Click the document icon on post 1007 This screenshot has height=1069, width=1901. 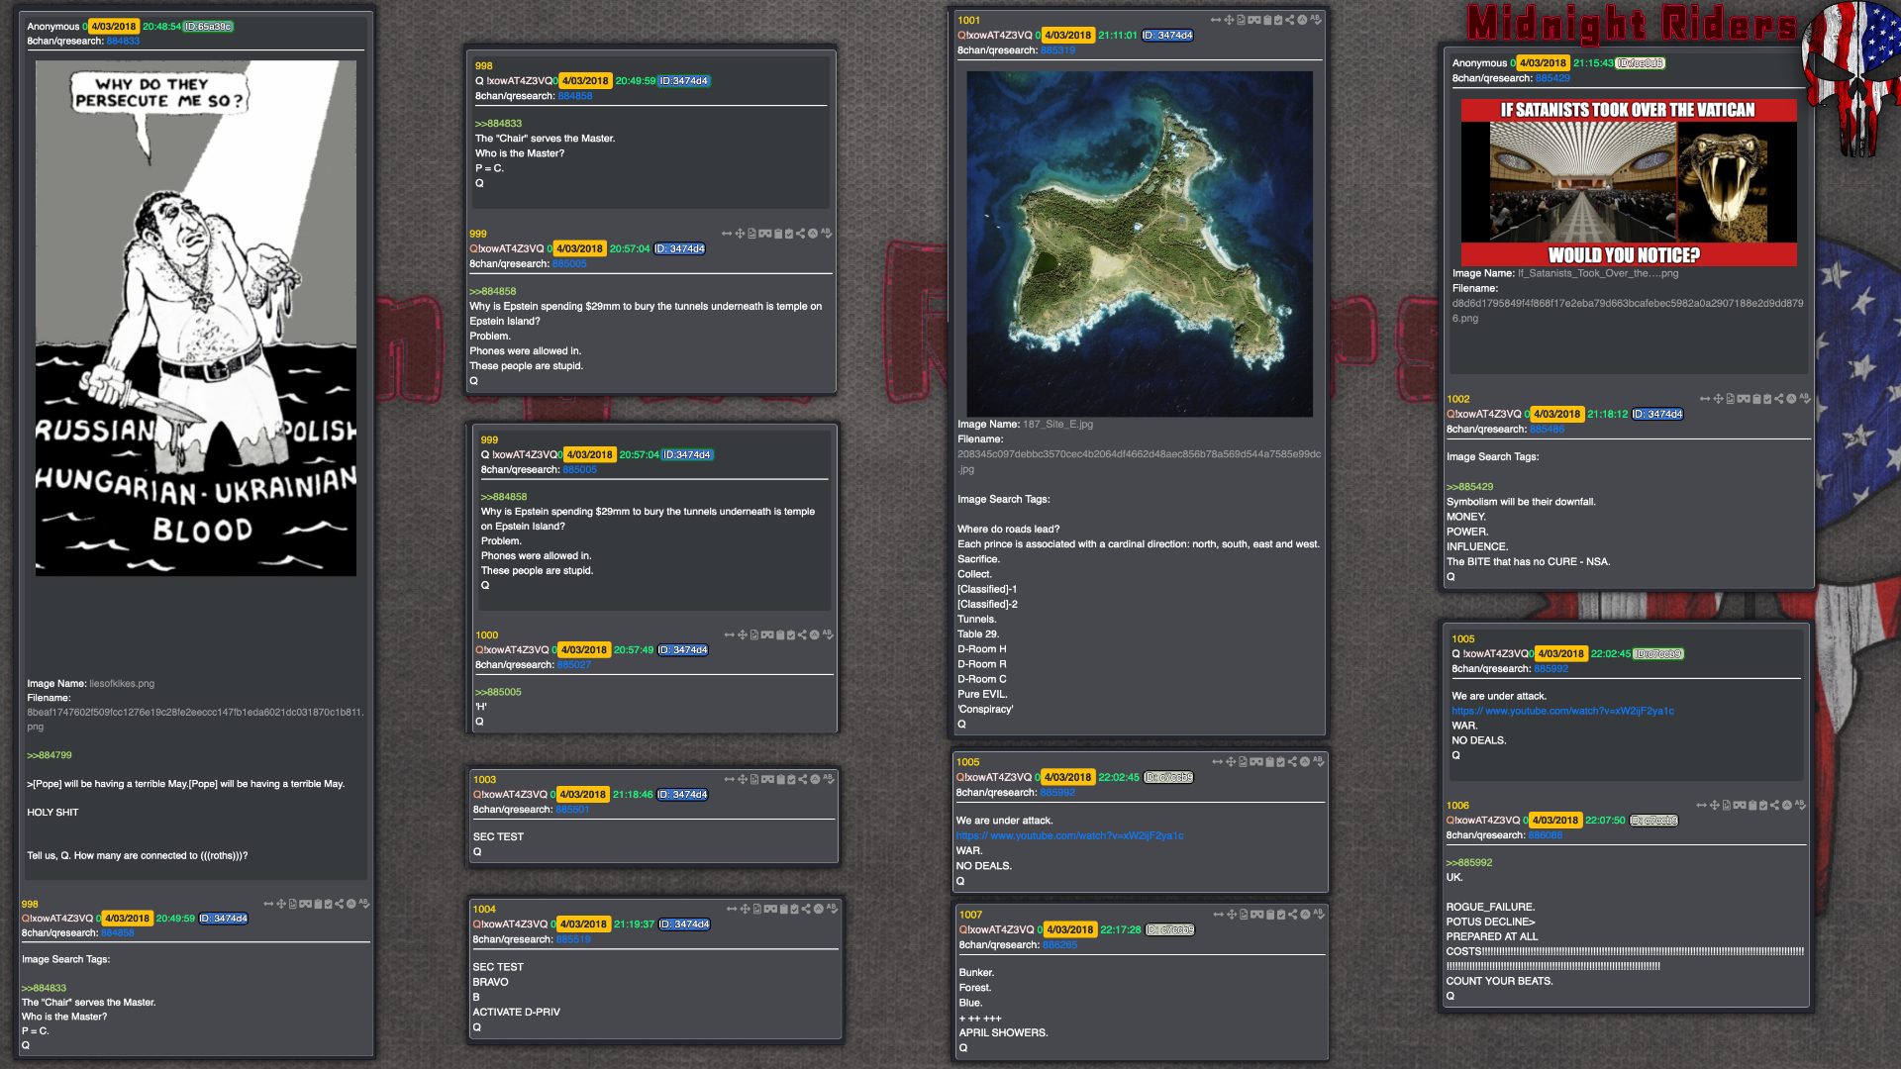pyautogui.click(x=1244, y=915)
